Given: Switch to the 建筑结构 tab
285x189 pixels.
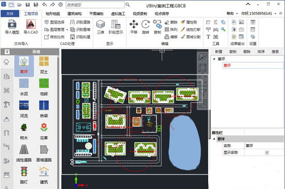Looking at the screenshot, I should [x=75, y=13].
